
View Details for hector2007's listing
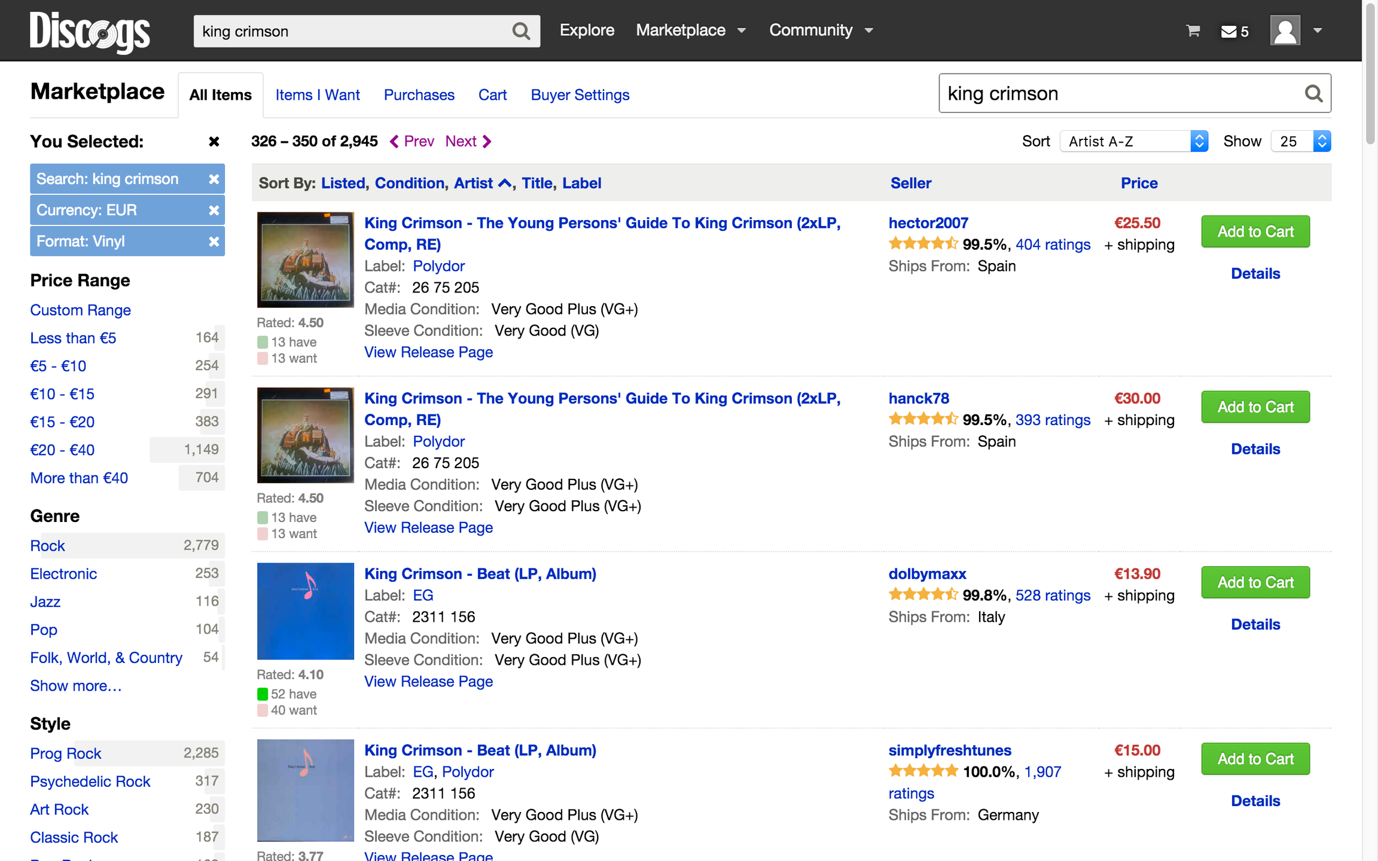click(x=1255, y=273)
